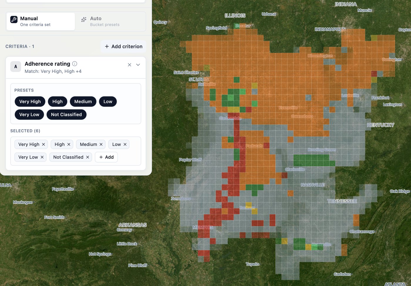Remove Medium from selected values

coord(101,144)
